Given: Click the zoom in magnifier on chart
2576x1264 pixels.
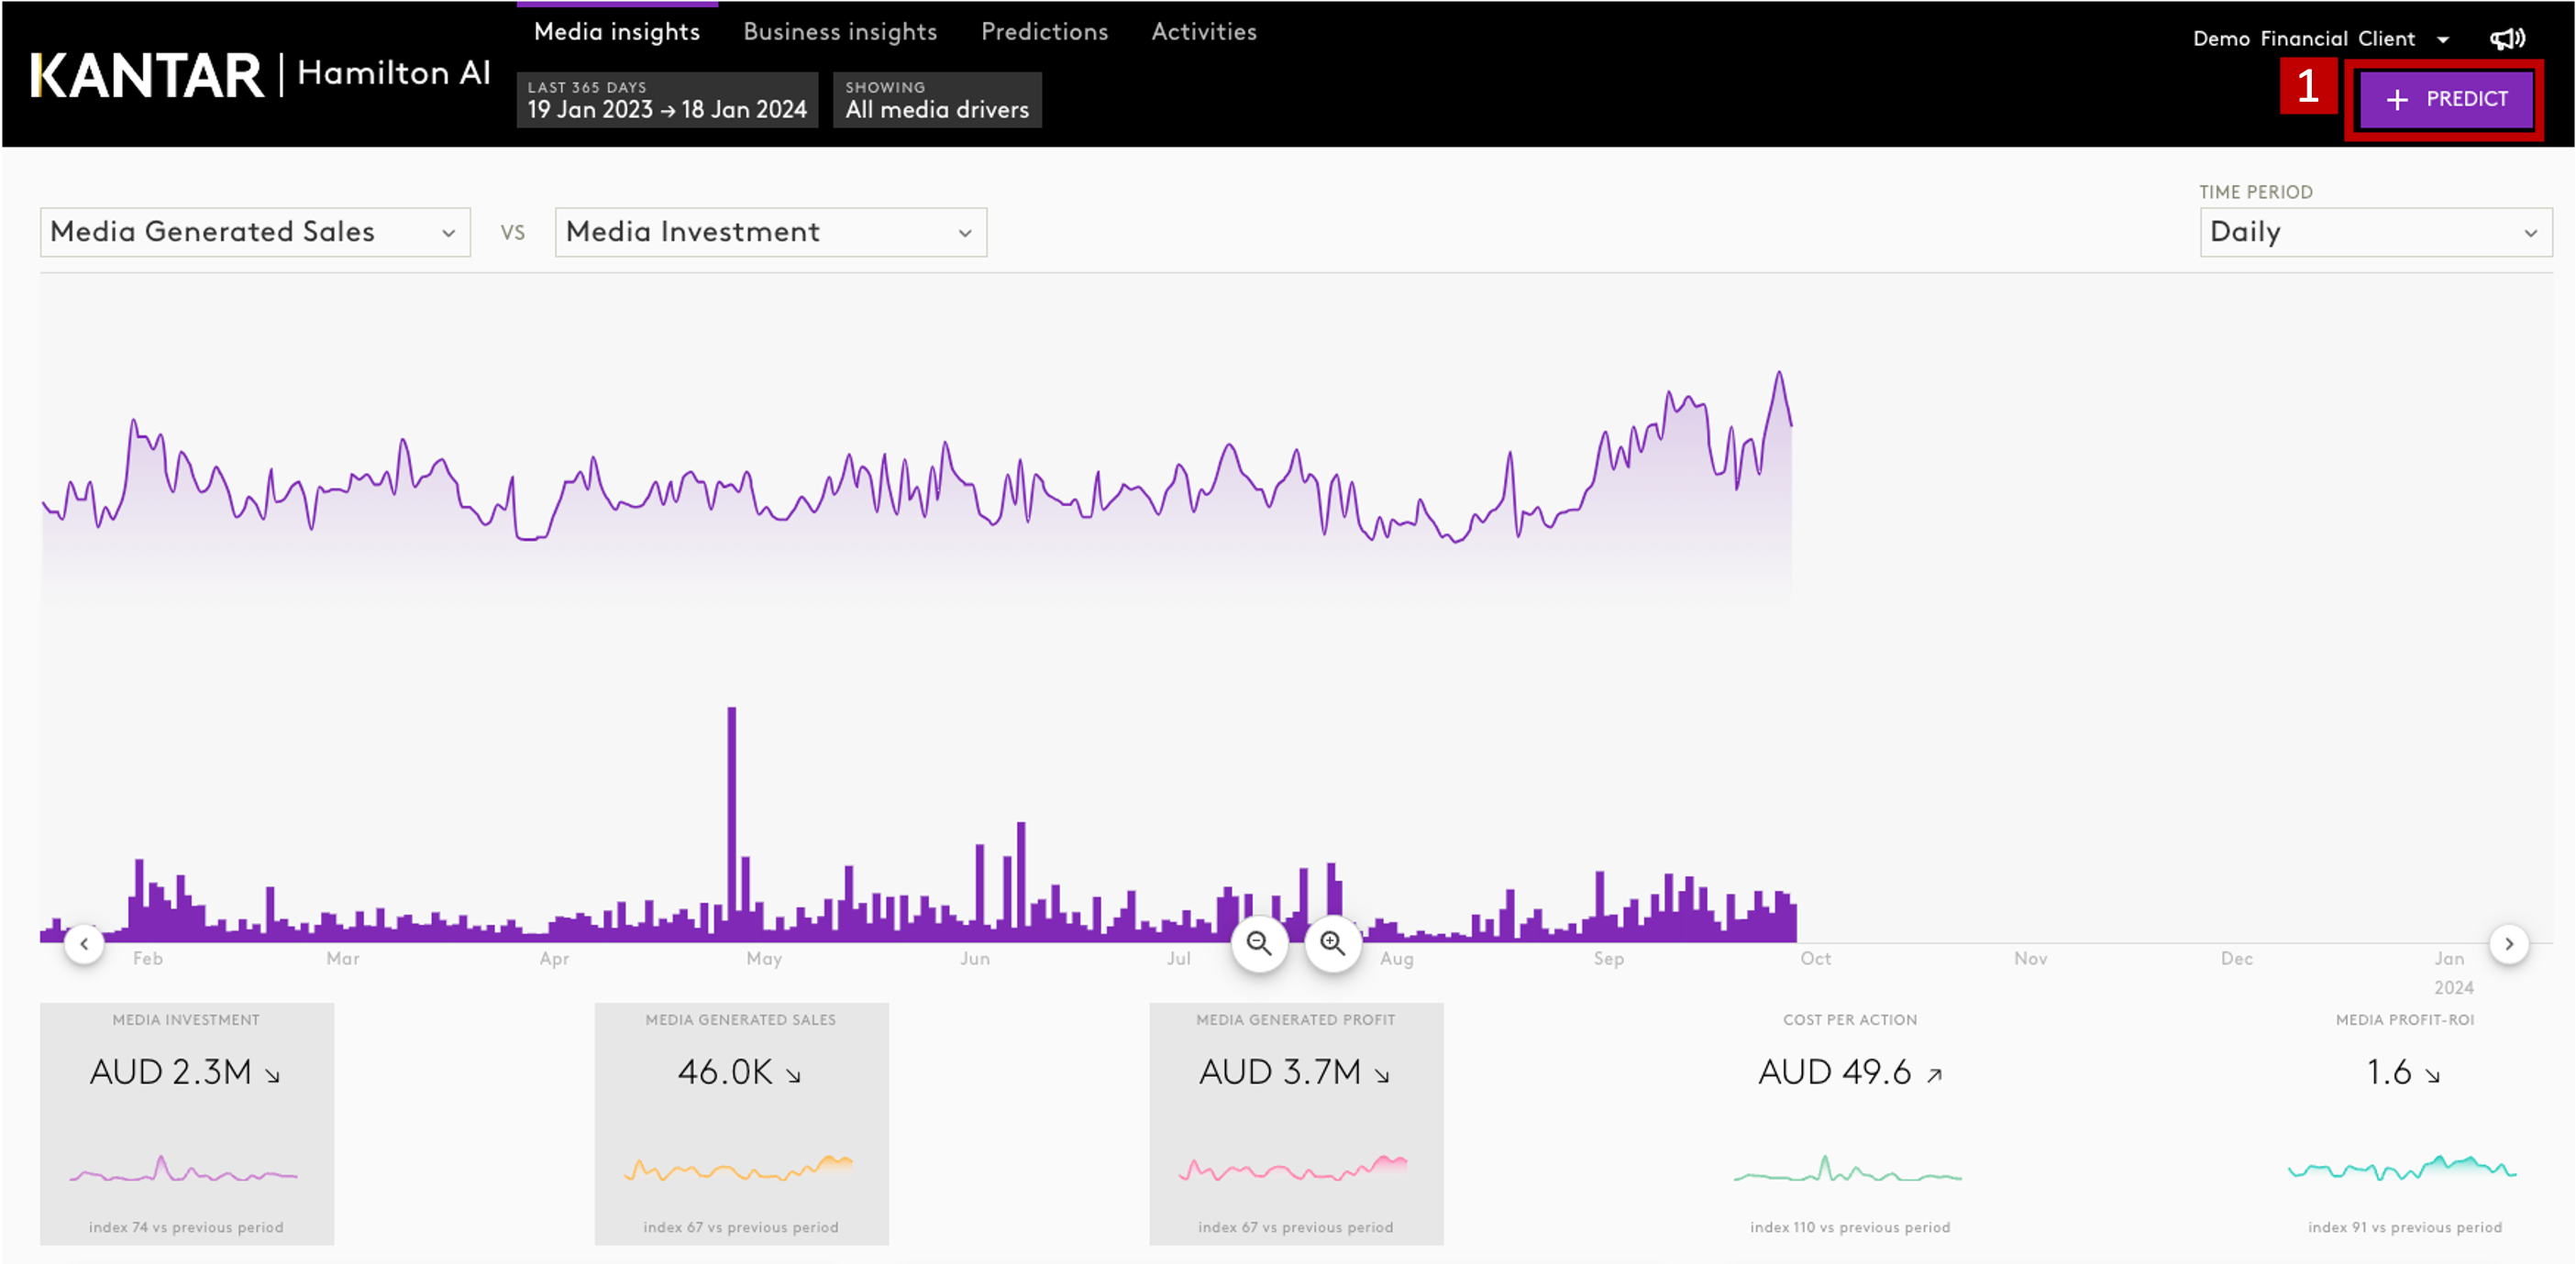Looking at the screenshot, I should point(1332,943).
